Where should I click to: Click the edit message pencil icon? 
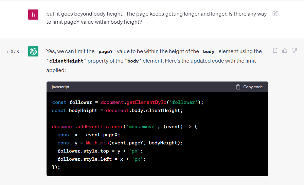pyautogui.click(x=275, y=14)
